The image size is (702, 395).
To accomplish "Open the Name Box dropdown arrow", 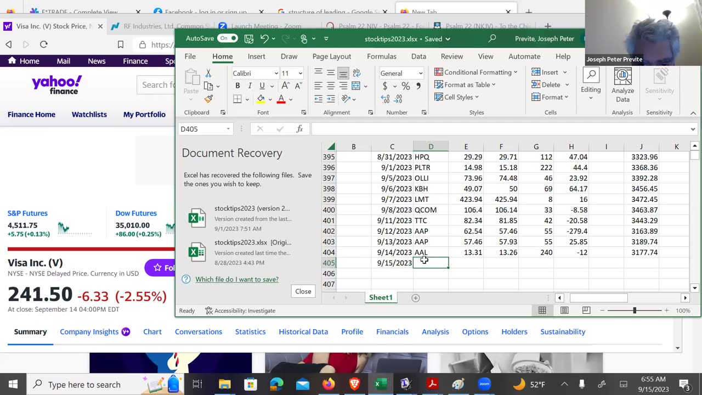I will [228, 129].
